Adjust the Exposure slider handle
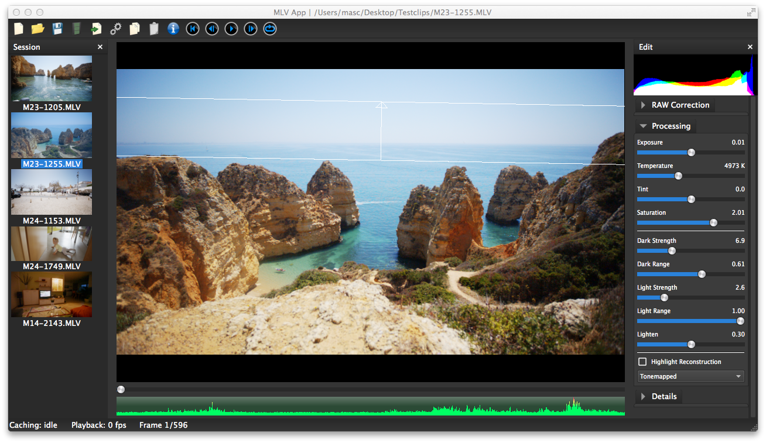This screenshot has width=766, height=443. click(691, 152)
